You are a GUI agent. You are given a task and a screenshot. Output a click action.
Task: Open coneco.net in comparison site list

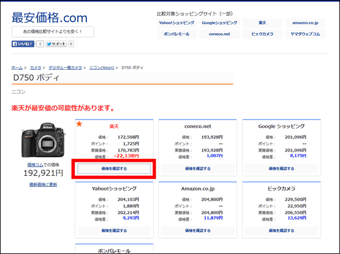click(219, 34)
